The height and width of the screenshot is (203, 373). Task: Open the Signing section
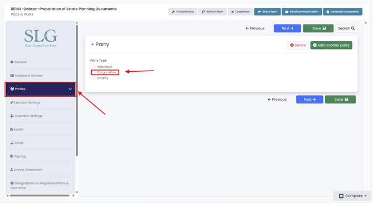tap(41, 156)
